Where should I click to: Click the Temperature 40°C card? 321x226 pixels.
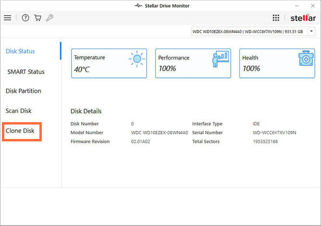tap(109, 63)
